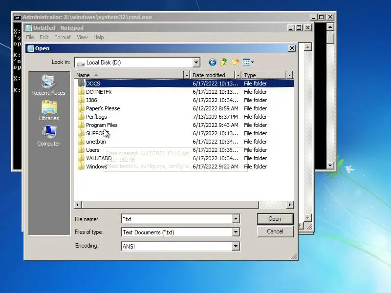Select the unetbtin folder icon

81,142
